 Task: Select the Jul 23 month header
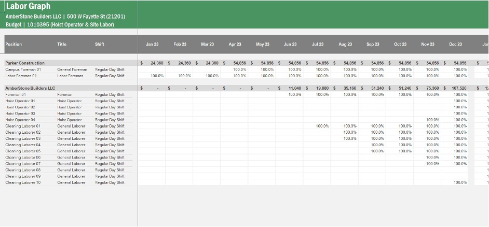tap(318, 44)
